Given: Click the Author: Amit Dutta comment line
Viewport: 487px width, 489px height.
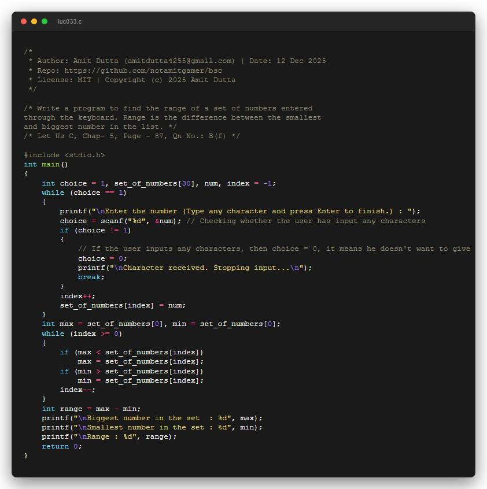Looking at the screenshot, I should click(x=177, y=61).
